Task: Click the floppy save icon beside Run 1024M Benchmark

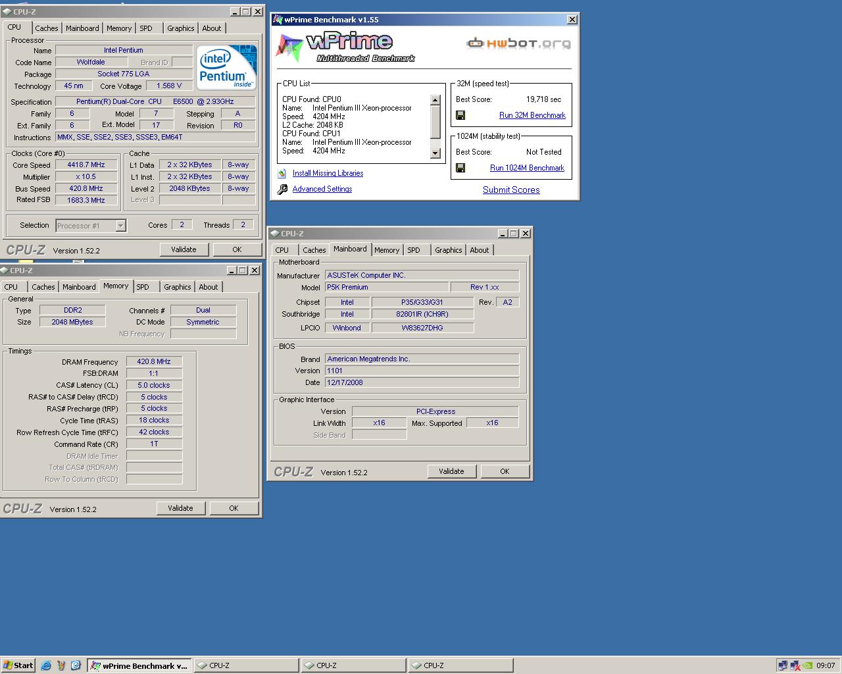Action: [x=460, y=168]
